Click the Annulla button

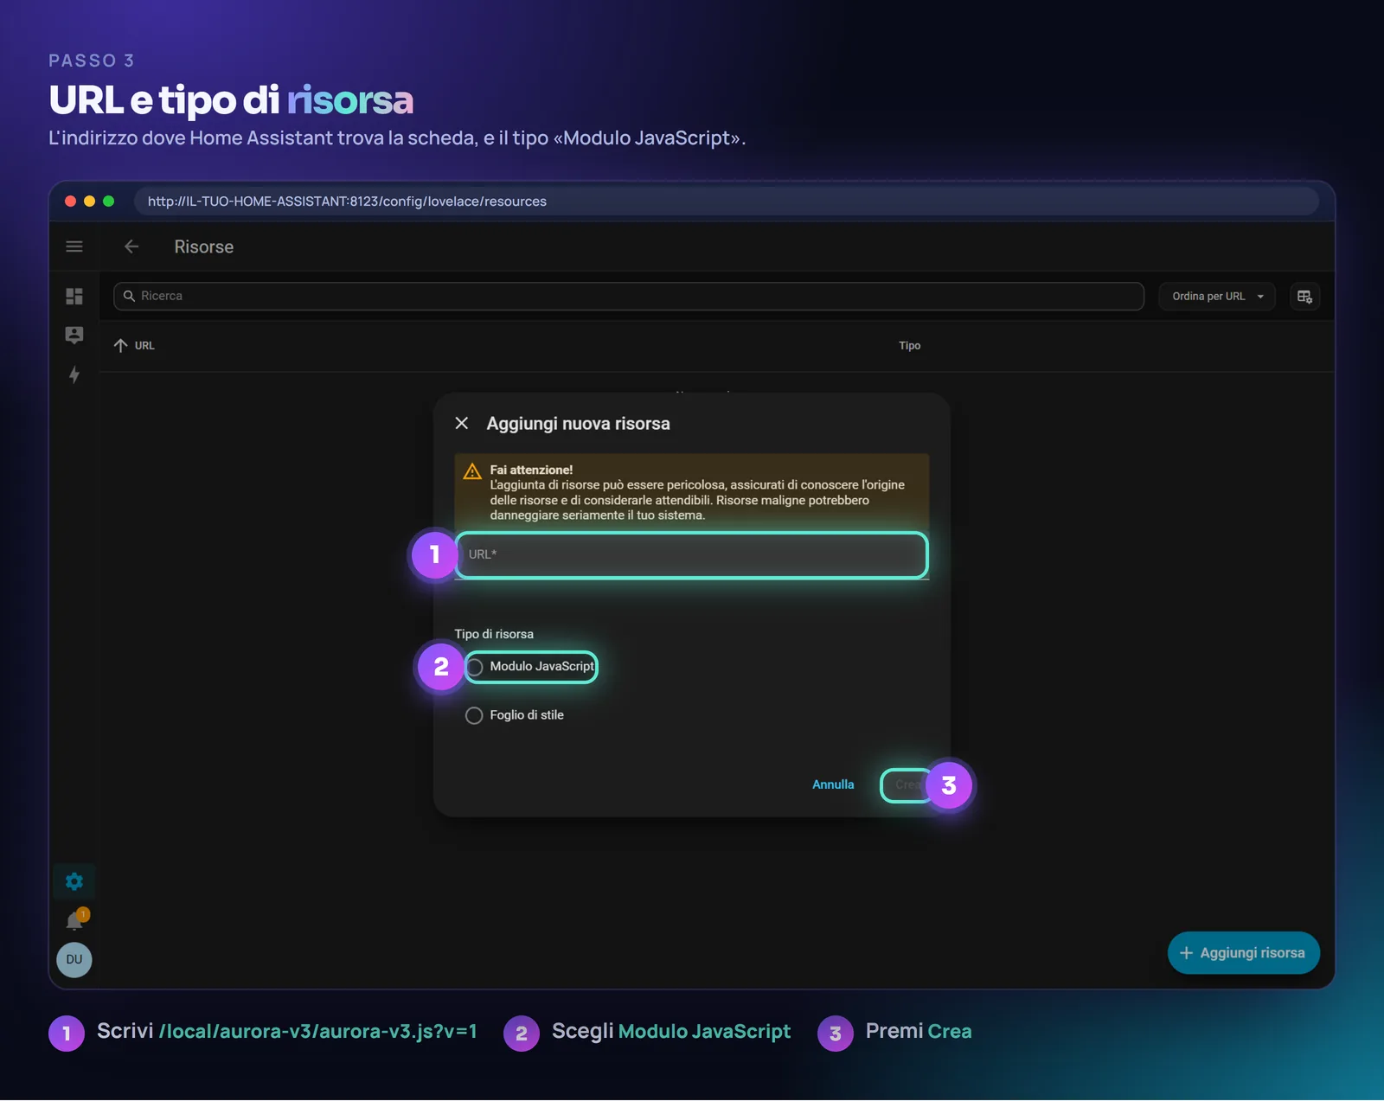tap(833, 784)
